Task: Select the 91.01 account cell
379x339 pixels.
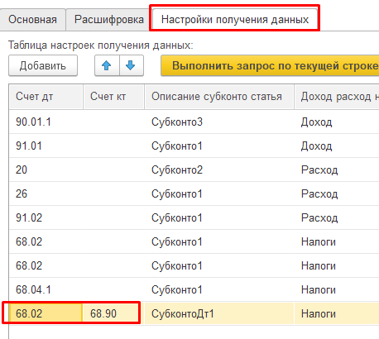Action: tap(46, 146)
